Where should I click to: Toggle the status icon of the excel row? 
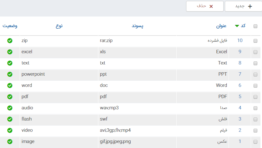10,52
